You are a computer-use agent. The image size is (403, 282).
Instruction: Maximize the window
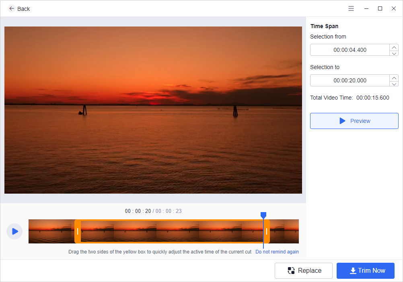[x=380, y=9]
